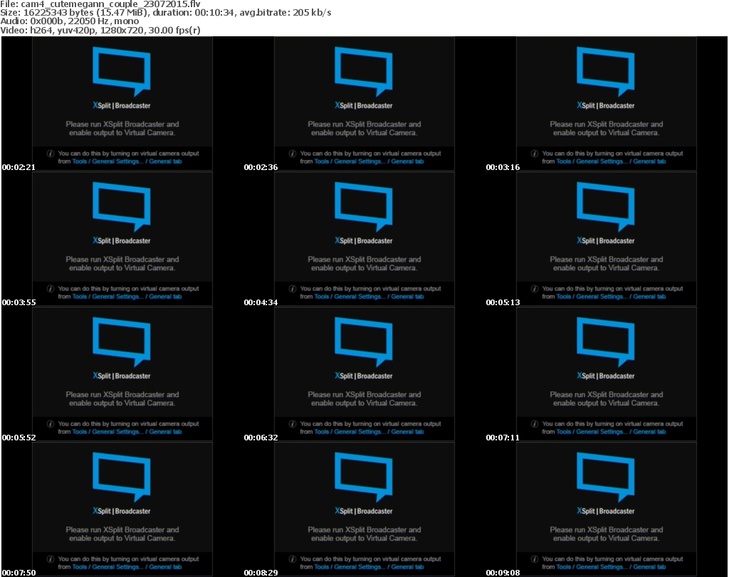The height and width of the screenshot is (577, 729).
Task: Click the 00:06:32 timestamp label
Action: point(261,438)
